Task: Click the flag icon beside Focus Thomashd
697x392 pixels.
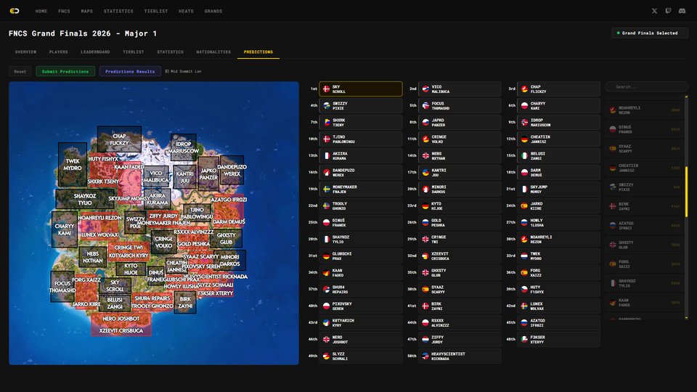Action: pyautogui.click(x=425, y=106)
